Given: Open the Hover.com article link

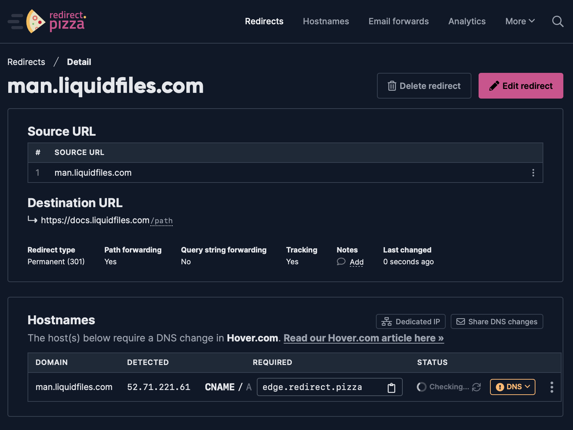Looking at the screenshot, I should (364, 338).
